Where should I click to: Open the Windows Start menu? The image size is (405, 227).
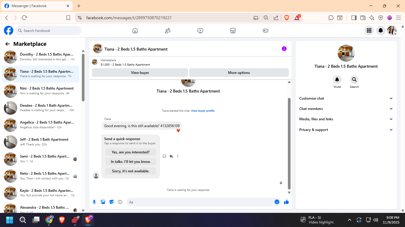9,220
